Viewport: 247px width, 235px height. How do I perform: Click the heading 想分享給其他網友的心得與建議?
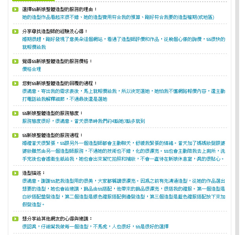point(57,219)
